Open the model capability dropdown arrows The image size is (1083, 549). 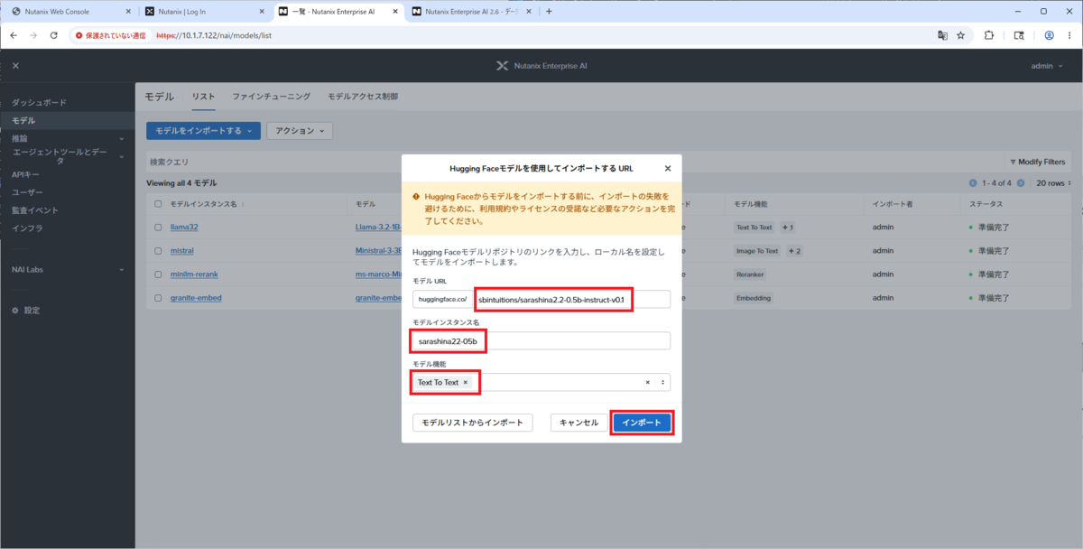tap(663, 383)
